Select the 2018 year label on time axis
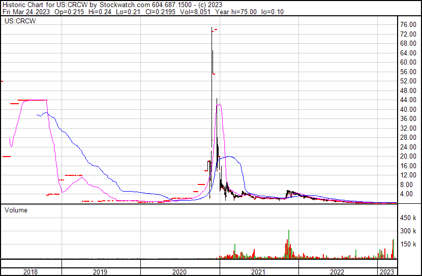422x276 pixels. 32,272
